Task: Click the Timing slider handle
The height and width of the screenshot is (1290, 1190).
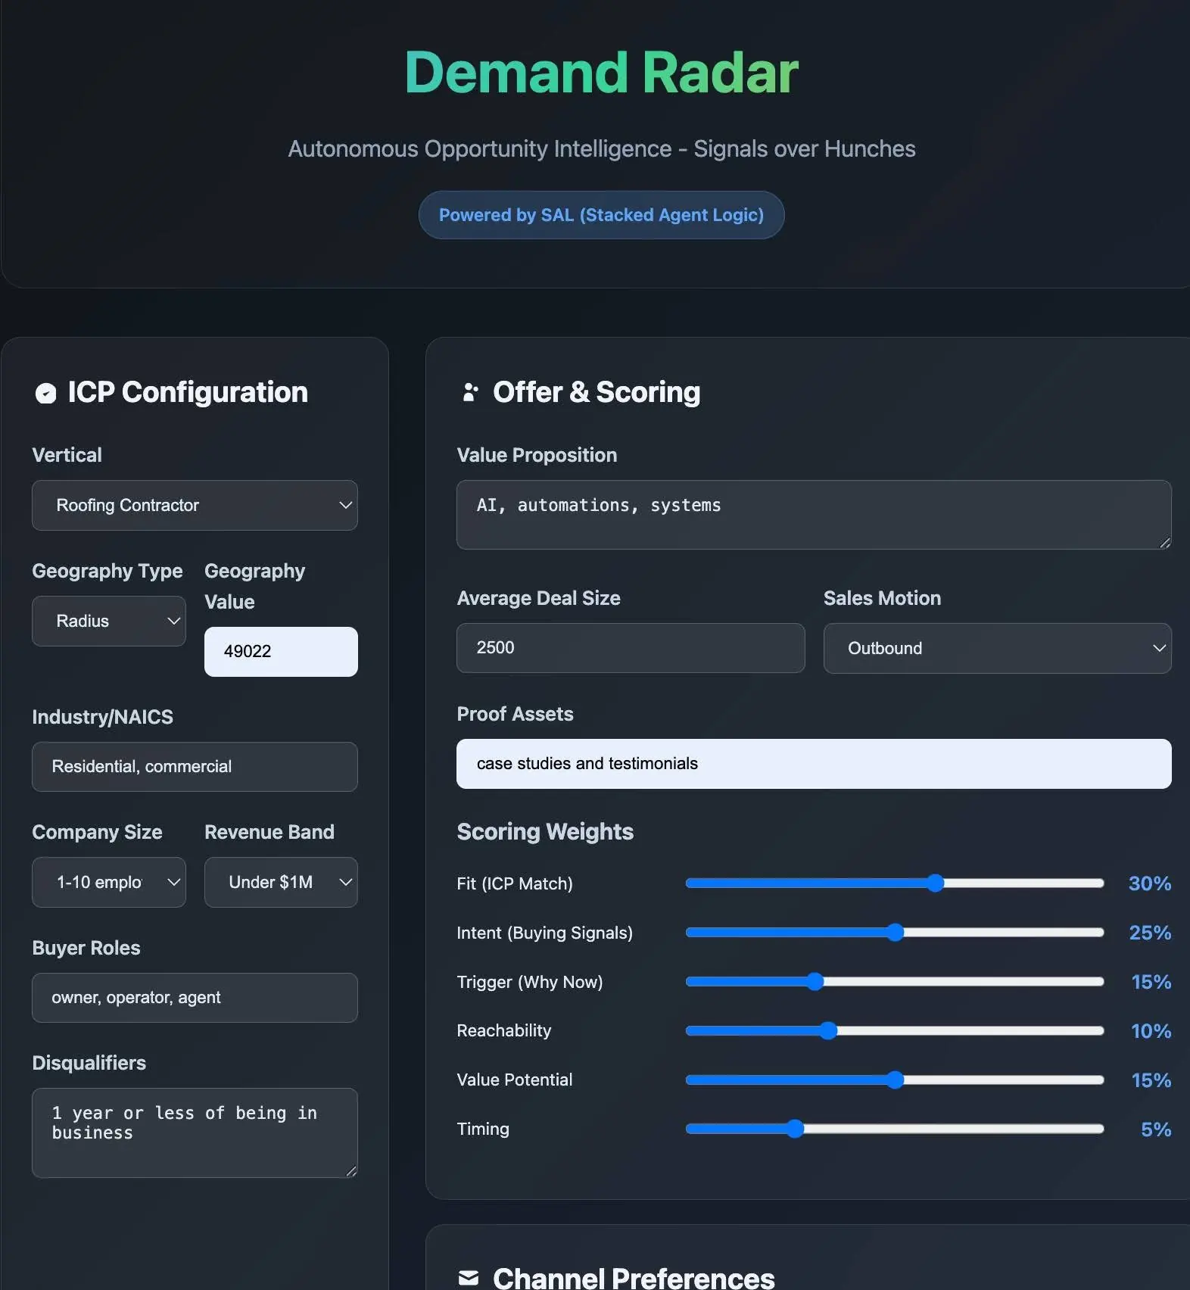Action: tap(794, 1129)
